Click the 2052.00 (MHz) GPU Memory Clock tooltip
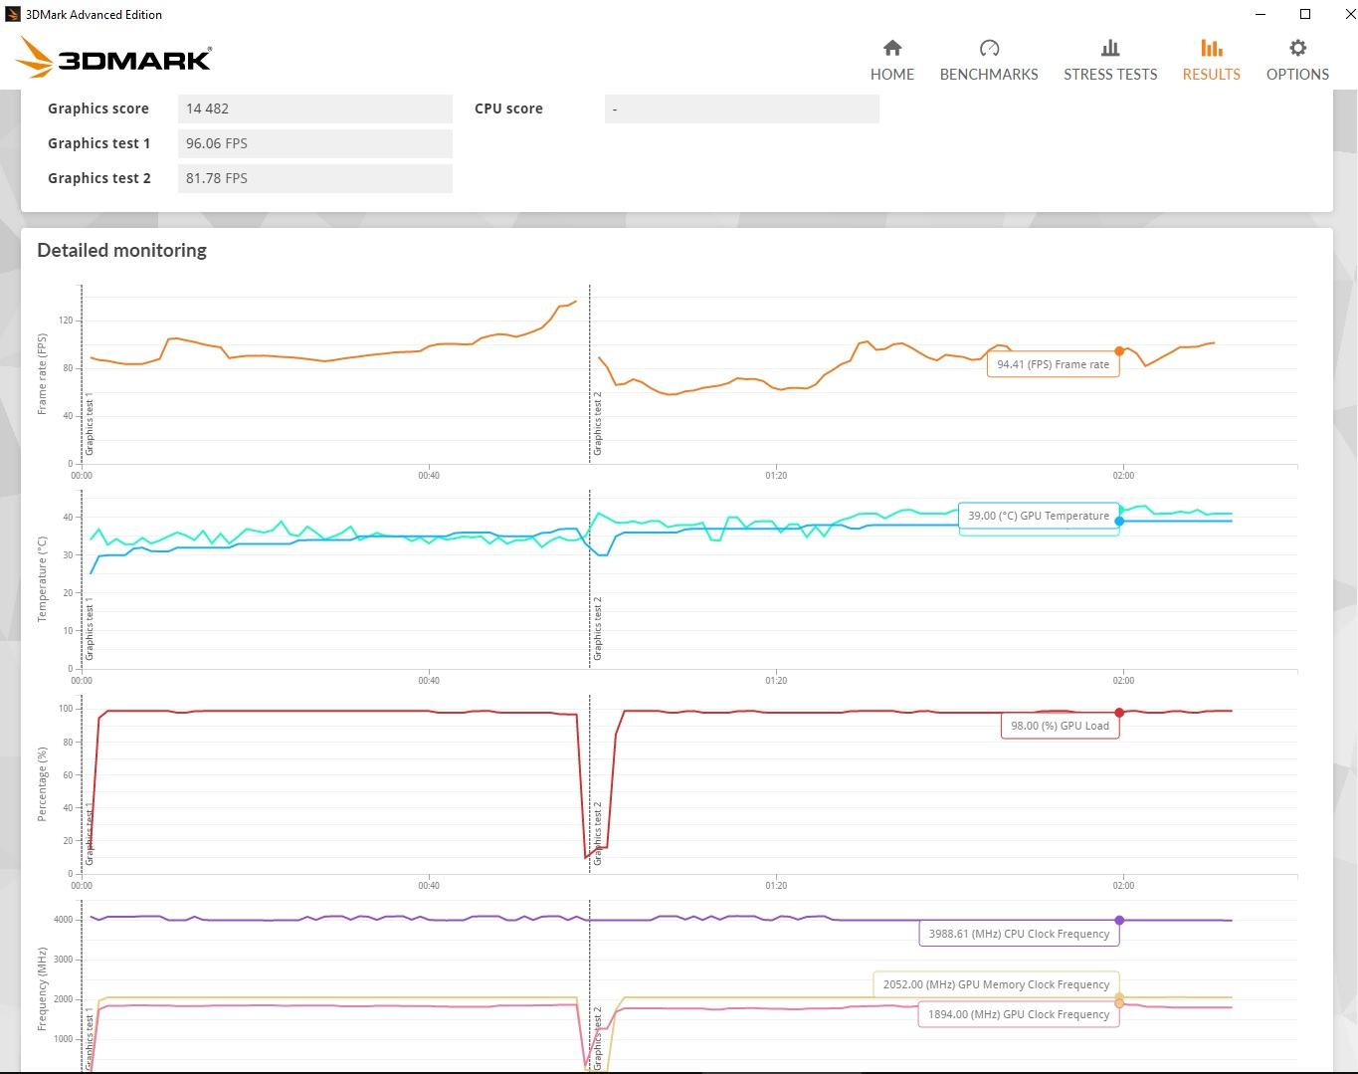This screenshot has width=1358, height=1074. 996,984
